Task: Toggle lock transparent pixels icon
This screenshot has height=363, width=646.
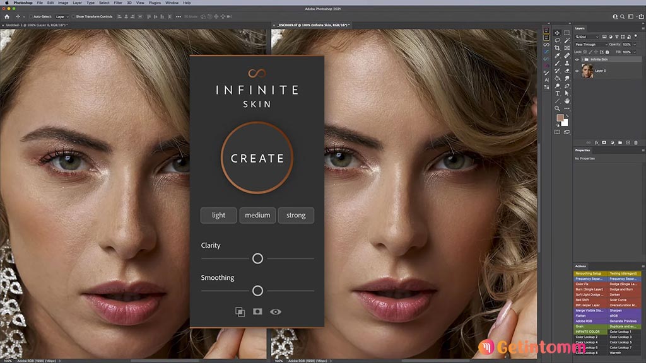Action: coord(585,52)
